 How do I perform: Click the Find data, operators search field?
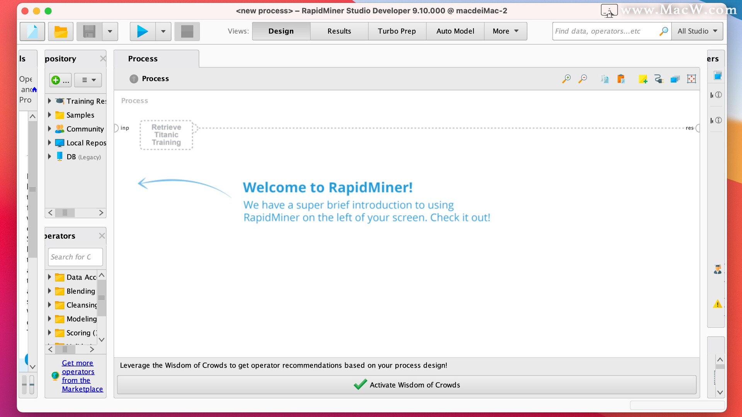[x=605, y=31]
